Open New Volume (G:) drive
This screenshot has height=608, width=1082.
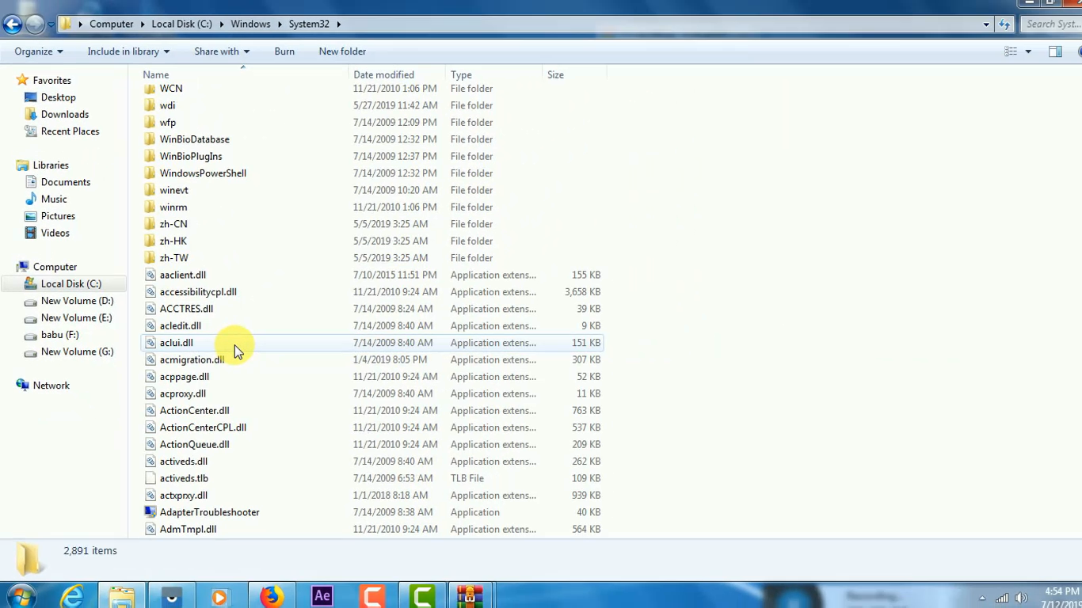tap(77, 352)
